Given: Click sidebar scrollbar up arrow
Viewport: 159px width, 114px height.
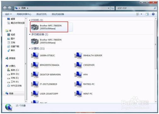Looking at the screenshot, I should coord(26,19).
